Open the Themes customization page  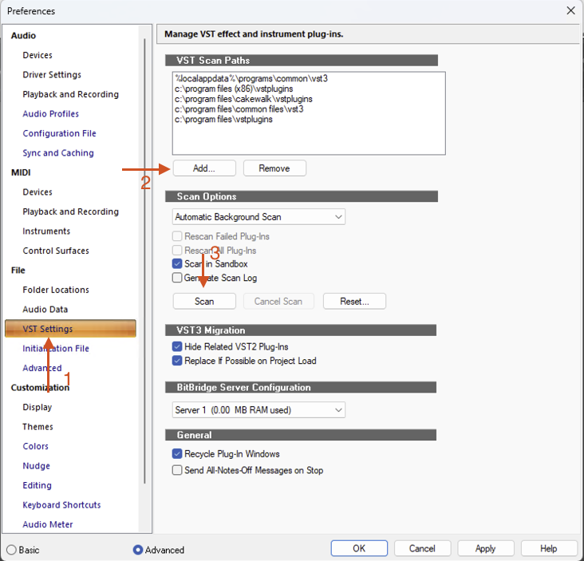click(x=37, y=427)
